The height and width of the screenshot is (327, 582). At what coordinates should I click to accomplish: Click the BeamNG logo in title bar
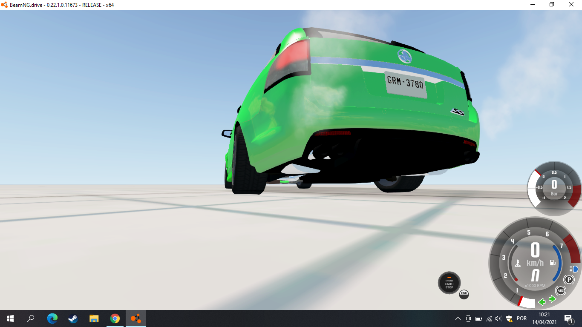click(4, 5)
